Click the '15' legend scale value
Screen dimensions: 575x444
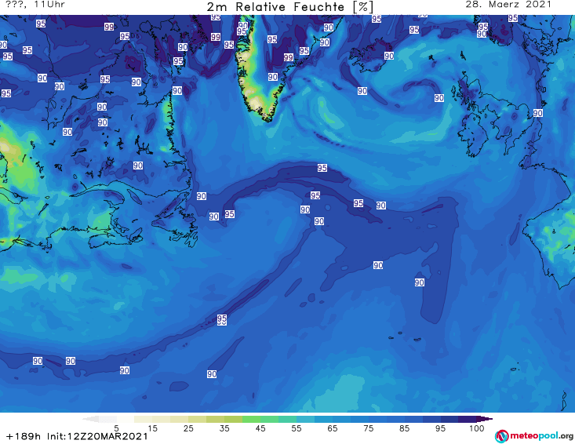click(152, 428)
